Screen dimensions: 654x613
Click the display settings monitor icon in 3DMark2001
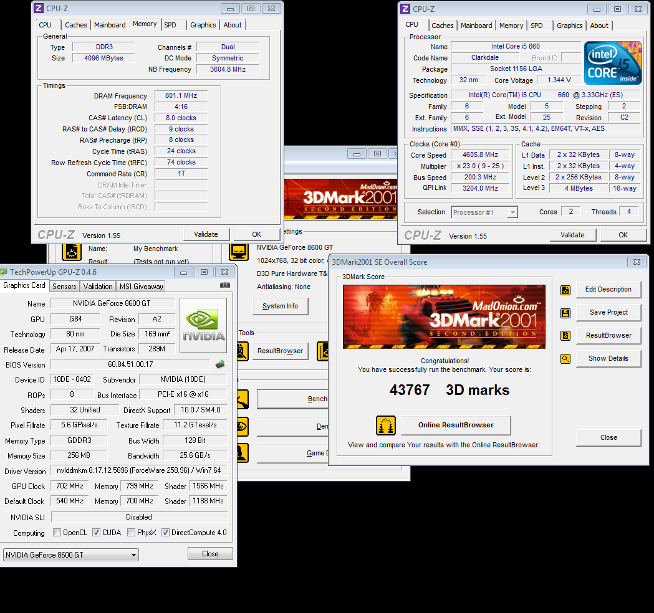[239, 251]
